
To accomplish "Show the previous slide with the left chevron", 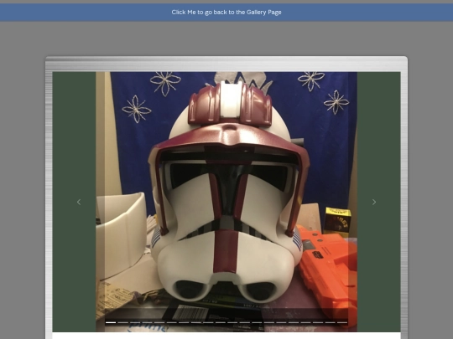I will [x=79, y=202].
